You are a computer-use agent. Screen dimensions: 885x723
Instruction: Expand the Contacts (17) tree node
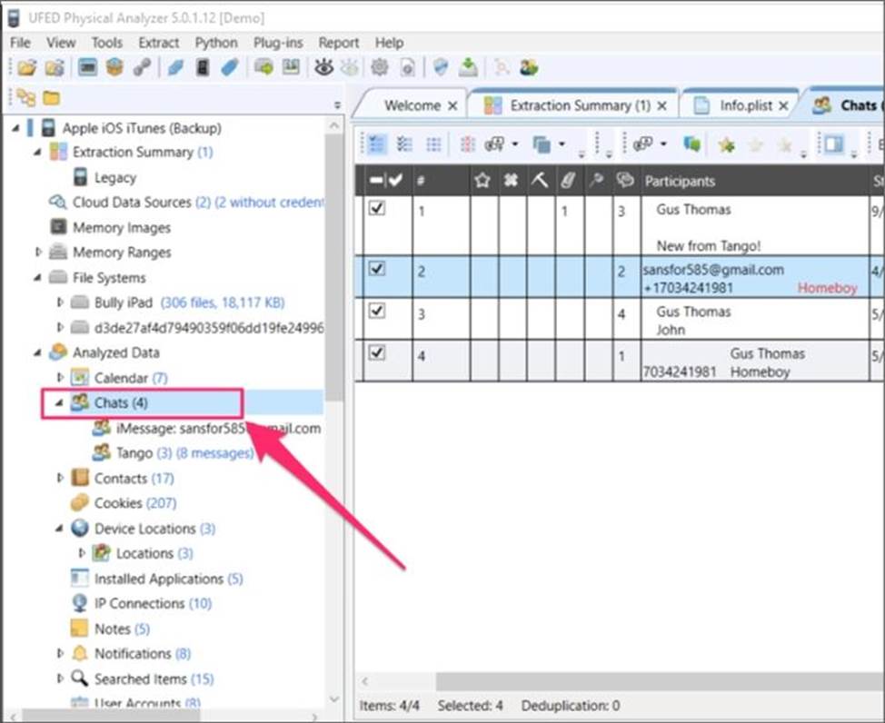62,478
